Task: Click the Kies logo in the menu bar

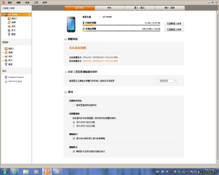Action: click(3, 2)
